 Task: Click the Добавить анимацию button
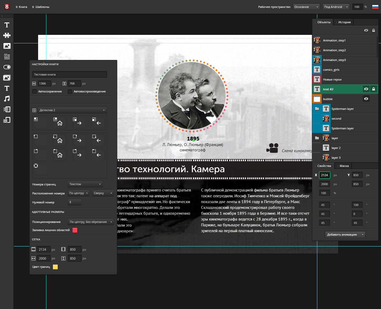click(x=345, y=235)
